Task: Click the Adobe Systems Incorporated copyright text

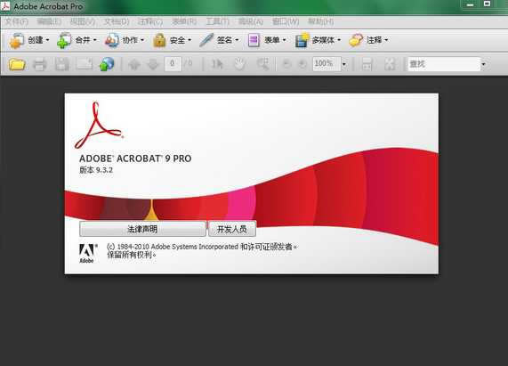Action: (202, 247)
